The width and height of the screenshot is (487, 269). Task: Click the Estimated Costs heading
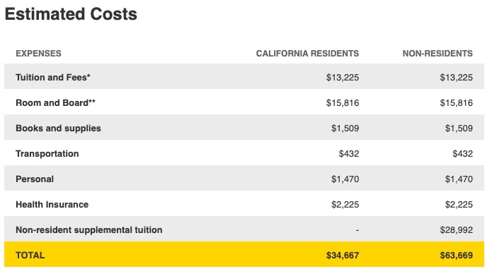coord(71,14)
